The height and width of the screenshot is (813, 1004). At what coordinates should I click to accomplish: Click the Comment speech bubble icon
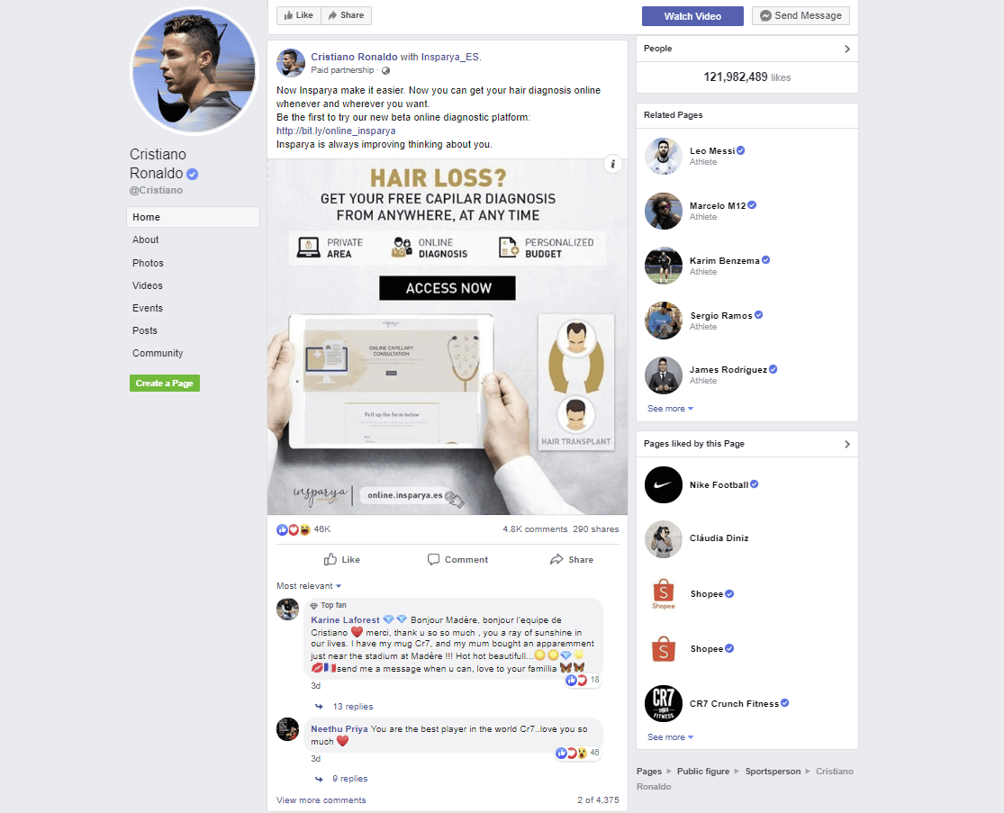click(x=433, y=559)
